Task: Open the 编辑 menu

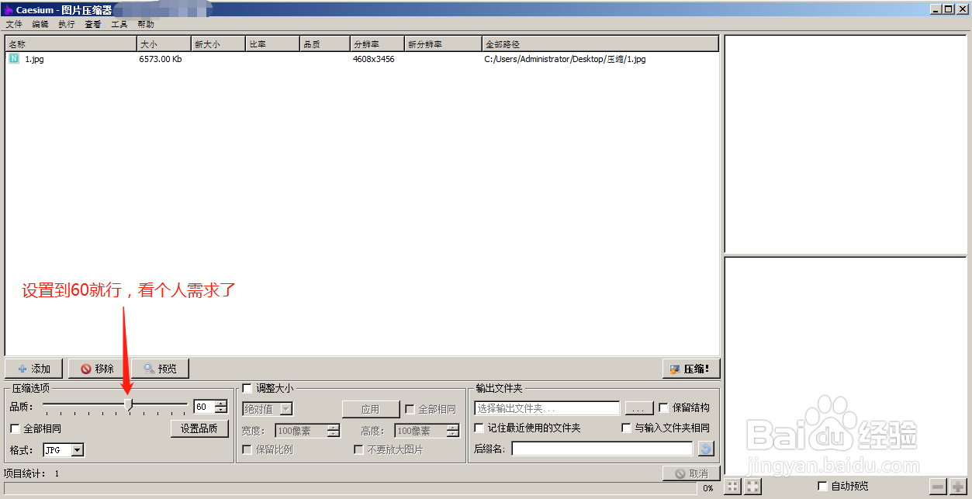Action: click(x=40, y=25)
